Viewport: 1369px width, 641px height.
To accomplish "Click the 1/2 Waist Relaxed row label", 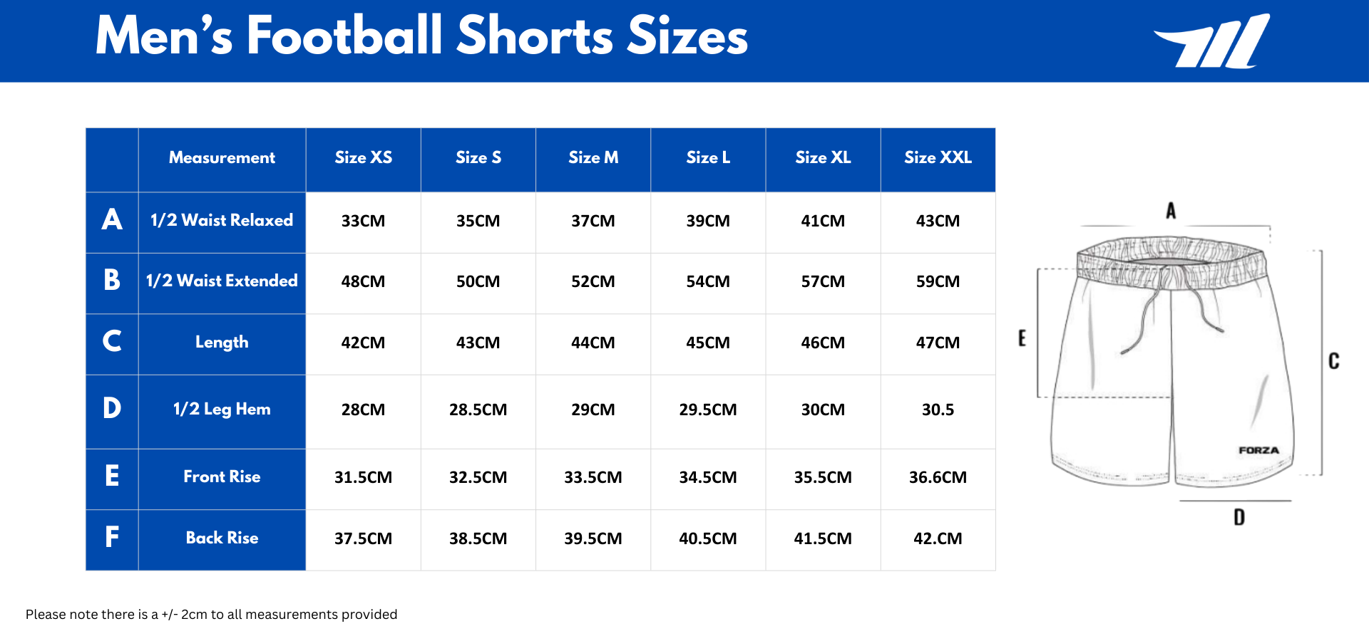I will 222,221.
